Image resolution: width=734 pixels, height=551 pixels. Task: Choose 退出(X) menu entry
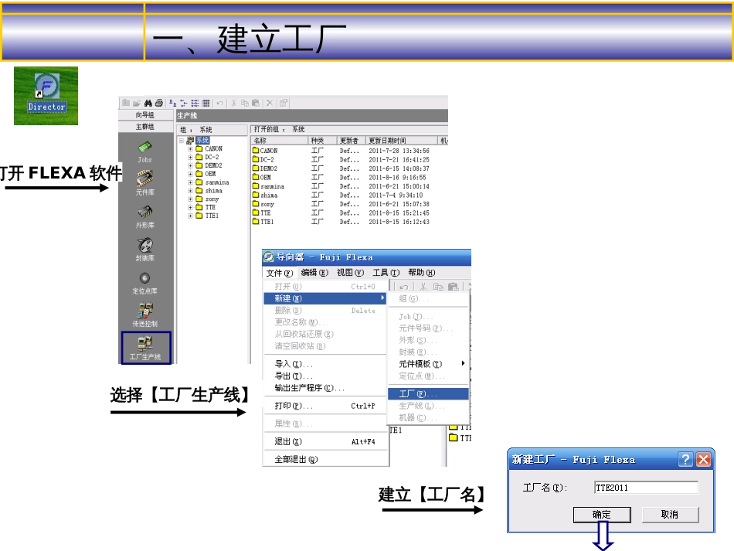325,441
